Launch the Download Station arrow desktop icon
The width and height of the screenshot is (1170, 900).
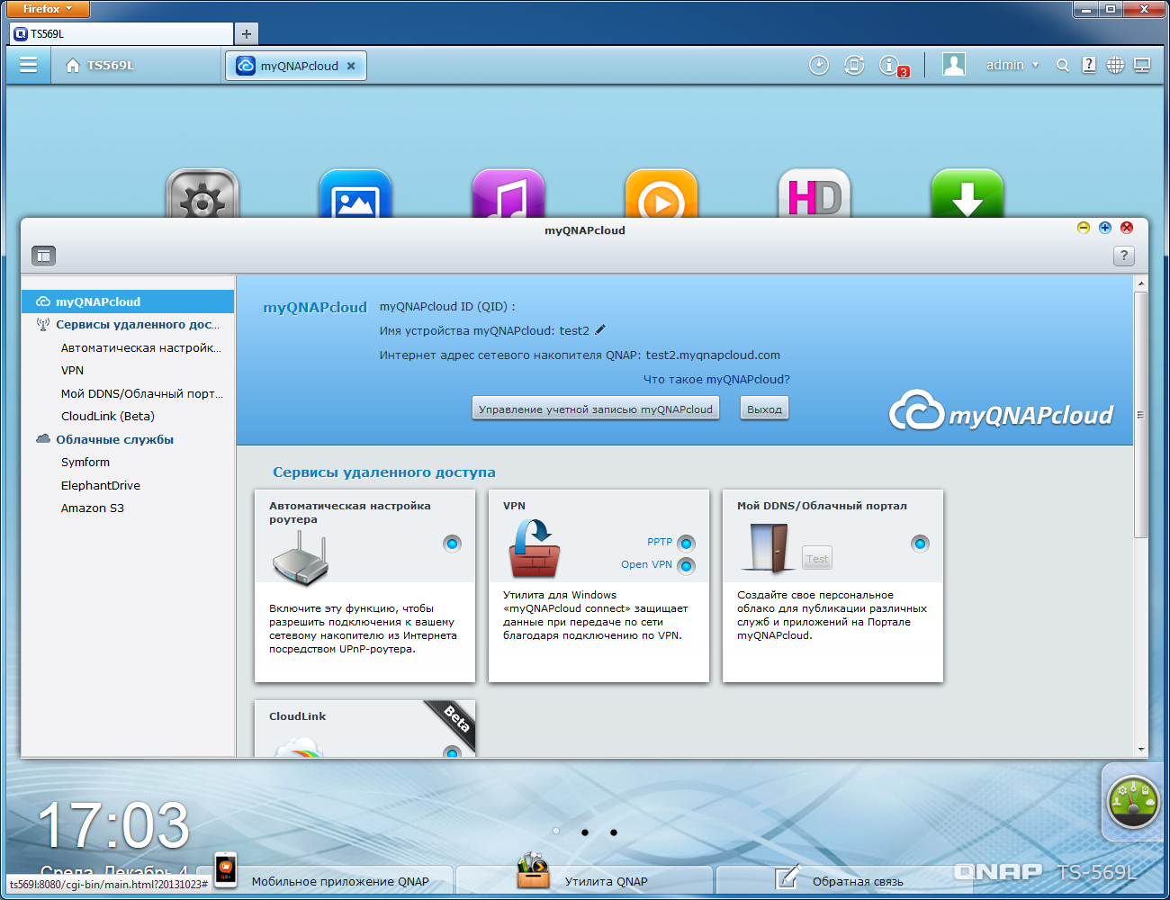[967, 193]
